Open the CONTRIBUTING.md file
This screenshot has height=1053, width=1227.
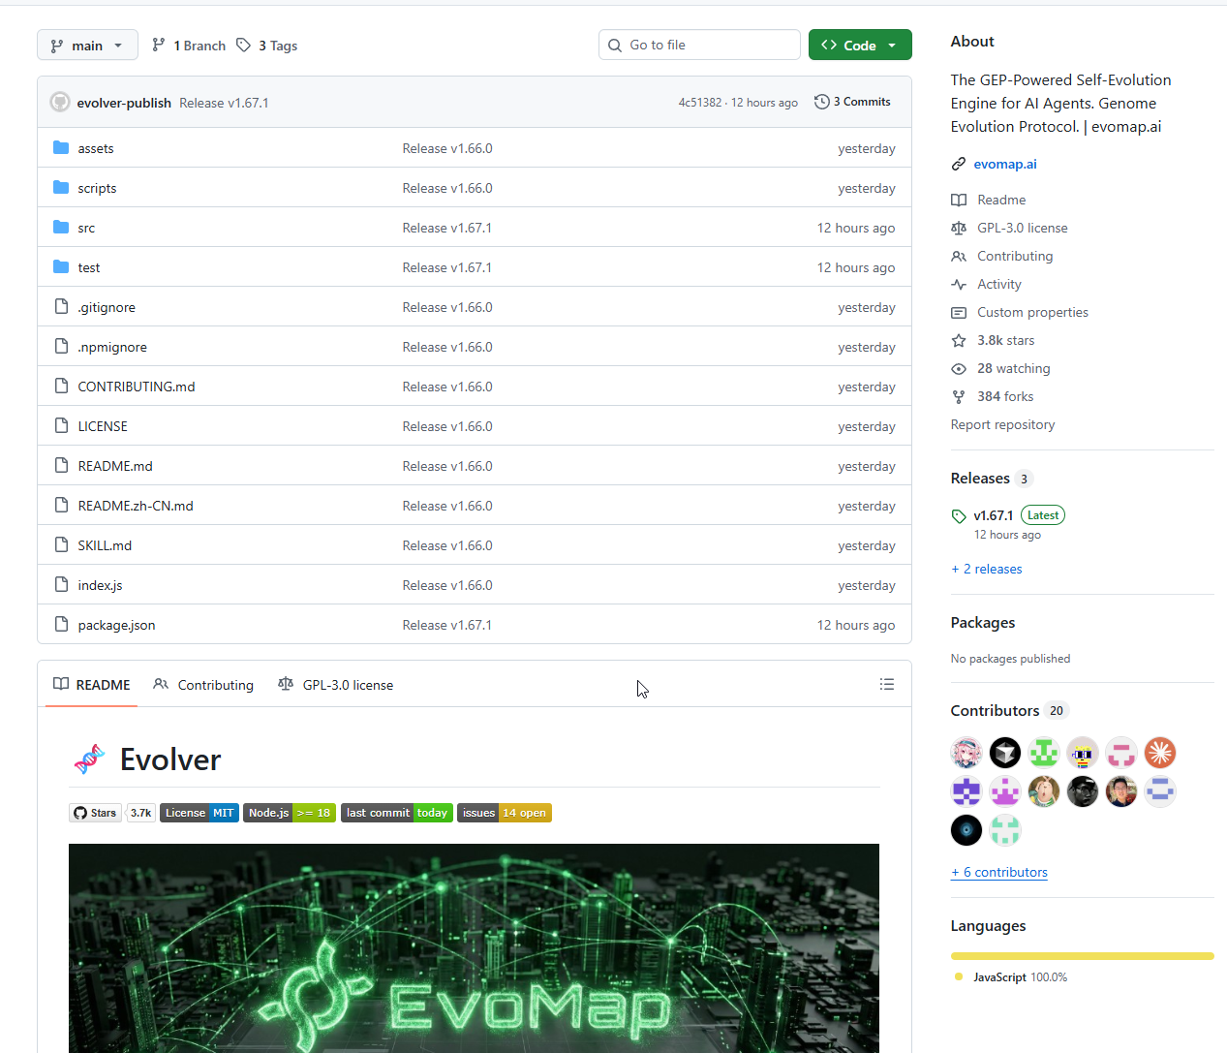(x=137, y=387)
